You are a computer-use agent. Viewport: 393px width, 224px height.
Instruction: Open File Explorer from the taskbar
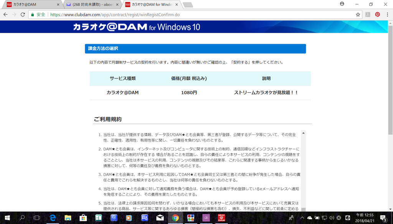(68, 218)
